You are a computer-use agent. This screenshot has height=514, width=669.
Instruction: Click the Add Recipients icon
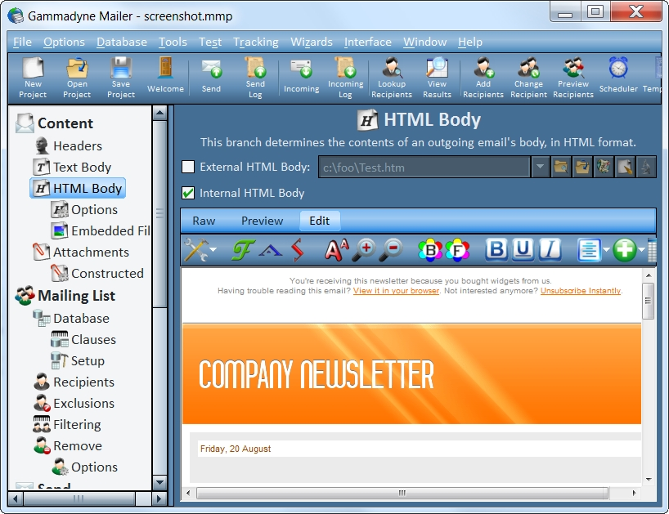(x=483, y=78)
